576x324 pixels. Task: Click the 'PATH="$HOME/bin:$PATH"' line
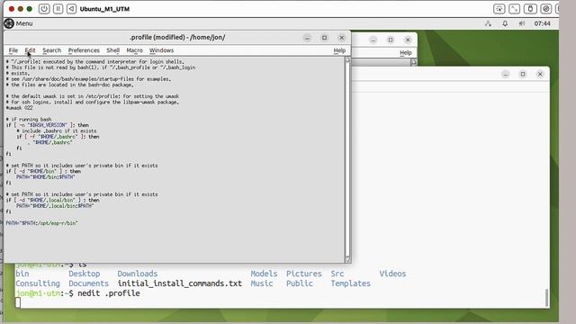pyautogui.click(x=46, y=176)
